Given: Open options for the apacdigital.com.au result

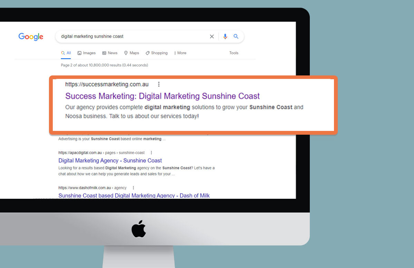Looking at the screenshot, I should click(x=151, y=153).
